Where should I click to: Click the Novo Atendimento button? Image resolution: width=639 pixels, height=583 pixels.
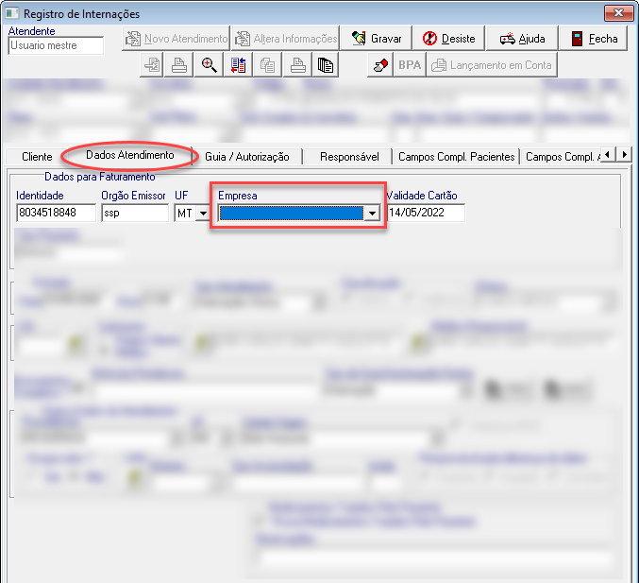pos(177,39)
